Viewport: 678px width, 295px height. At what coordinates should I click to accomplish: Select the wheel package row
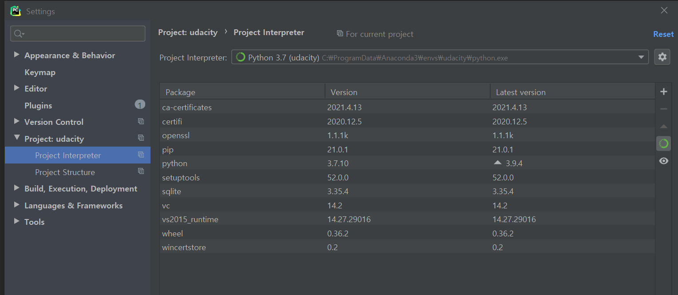tap(407, 233)
